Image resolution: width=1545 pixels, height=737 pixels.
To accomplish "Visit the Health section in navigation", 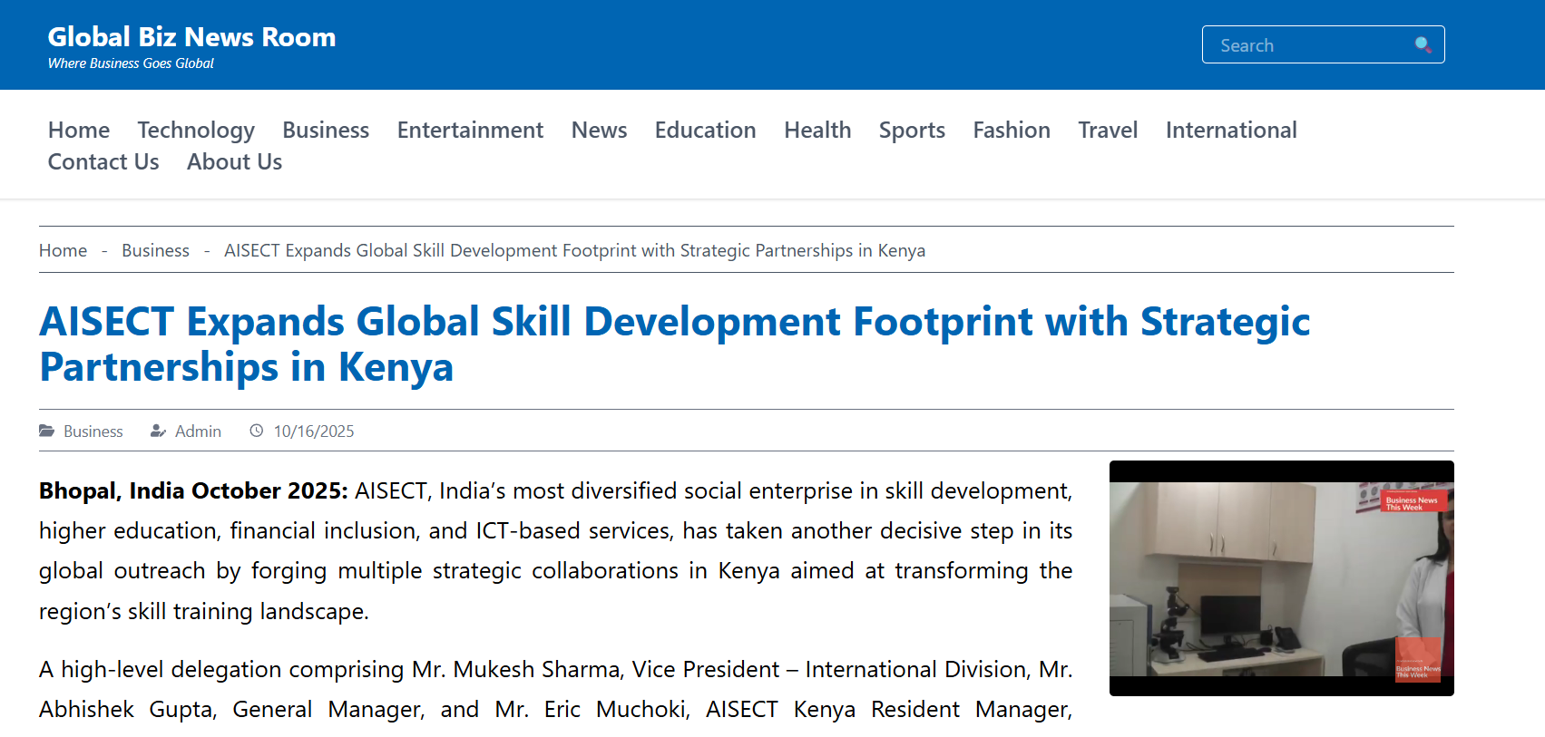I will pos(817,131).
